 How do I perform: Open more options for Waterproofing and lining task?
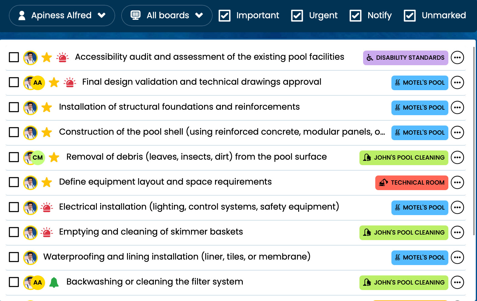click(x=457, y=257)
